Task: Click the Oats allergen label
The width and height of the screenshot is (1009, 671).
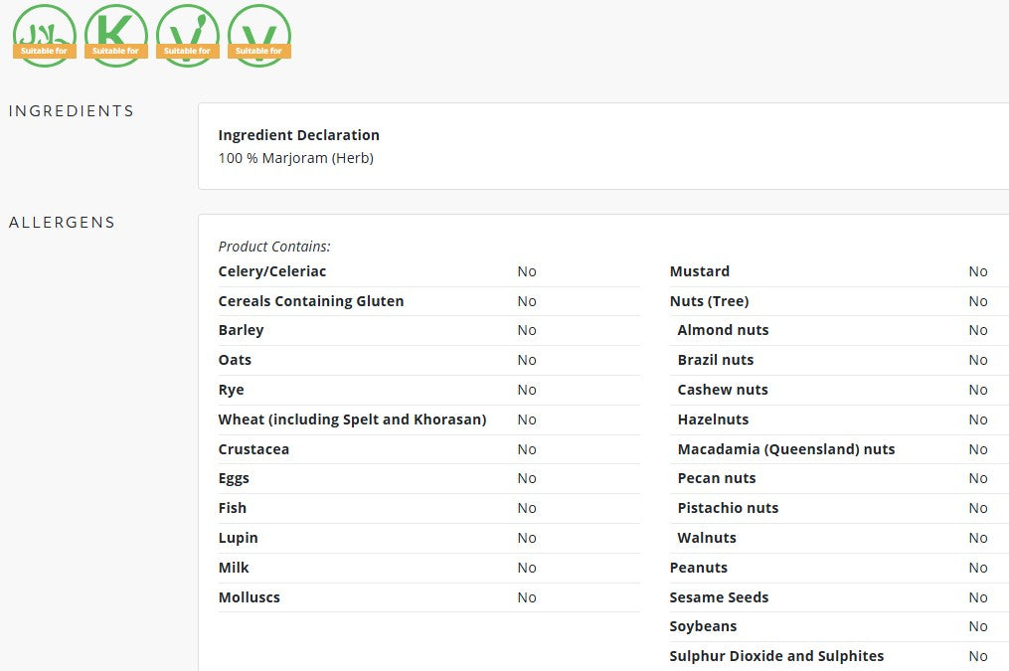Action: click(x=235, y=360)
